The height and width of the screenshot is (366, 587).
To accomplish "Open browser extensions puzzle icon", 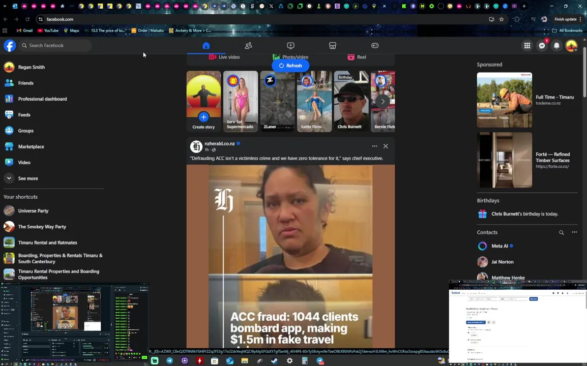I will tap(517, 19).
